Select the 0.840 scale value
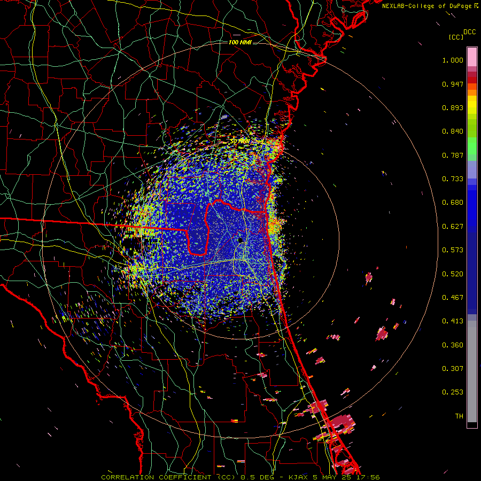This screenshot has height=481, width=481. 453,131
